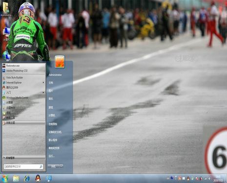Image resolution: width=227 pixels, height=183 pixels.
Task: Open the volume speaker tray icon
Action: (x=209, y=179)
